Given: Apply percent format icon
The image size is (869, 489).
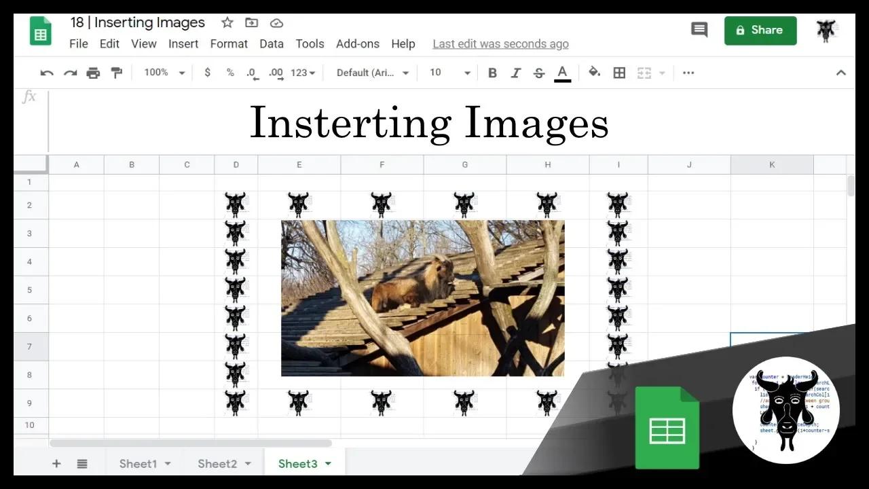Looking at the screenshot, I should (229, 72).
